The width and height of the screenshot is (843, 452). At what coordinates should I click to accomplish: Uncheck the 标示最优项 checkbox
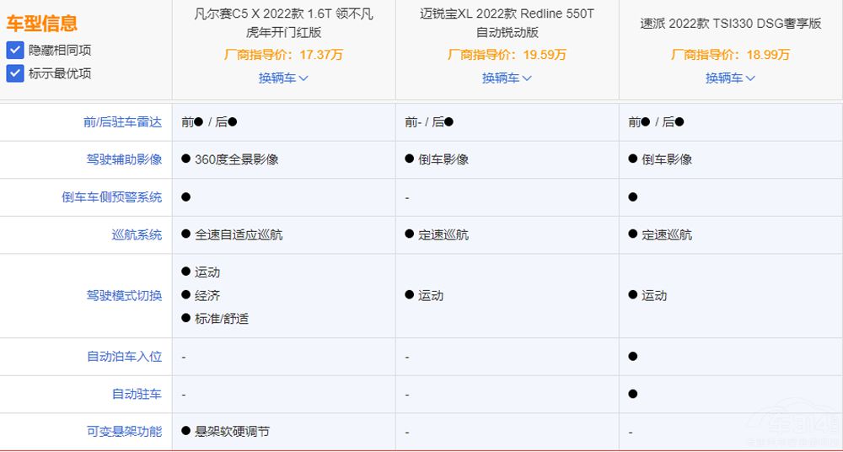[14, 73]
